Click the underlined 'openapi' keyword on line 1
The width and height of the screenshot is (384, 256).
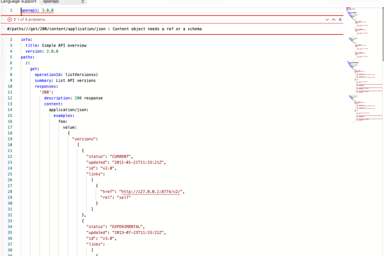coord(28,10)
